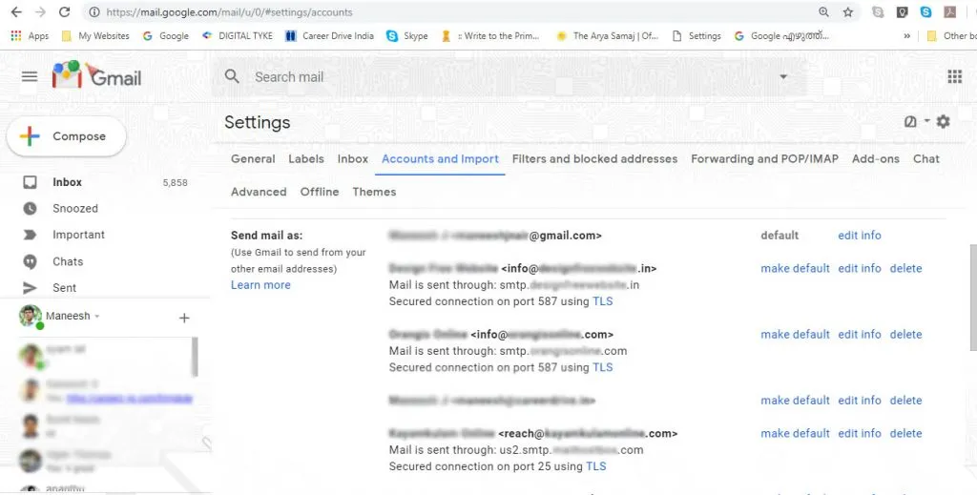Expand Maneesh status dropdown
The image size is (977, 495).
(96, 317)
